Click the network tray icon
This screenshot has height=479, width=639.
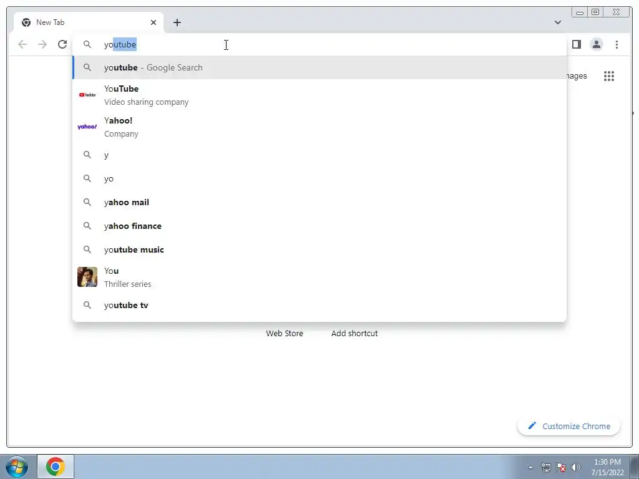545,467
